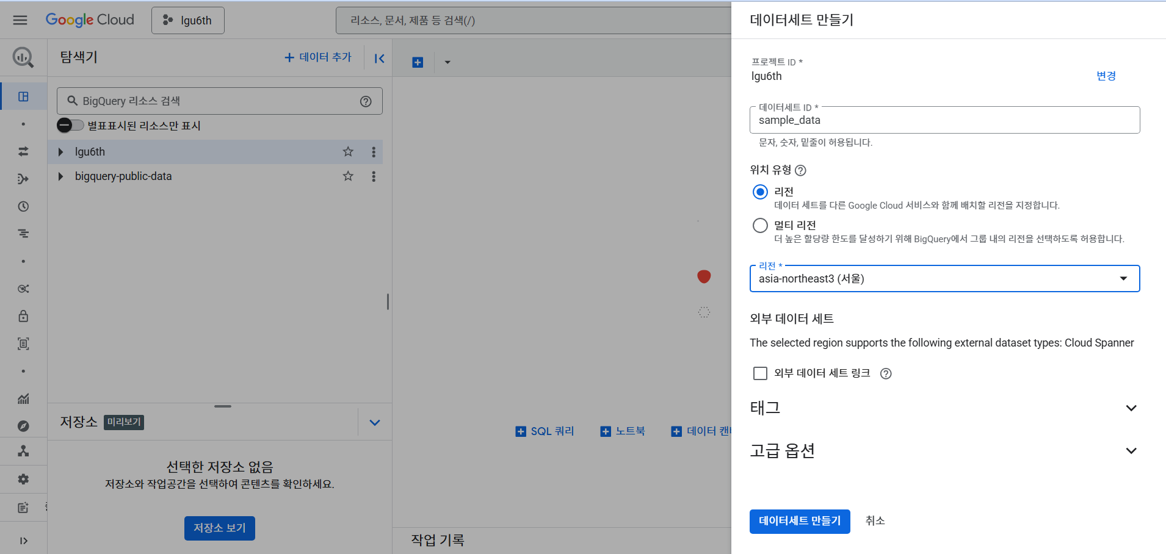Image resolution: width=1166 pixels, height=554 pixels.
Task: Star the bigquery-public-data project
Action: pos(348,176)
